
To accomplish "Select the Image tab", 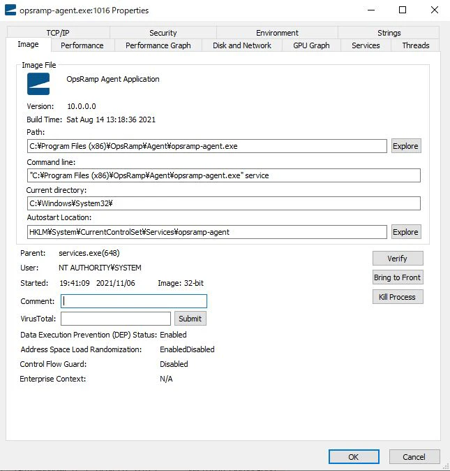I will pos(28,45).
